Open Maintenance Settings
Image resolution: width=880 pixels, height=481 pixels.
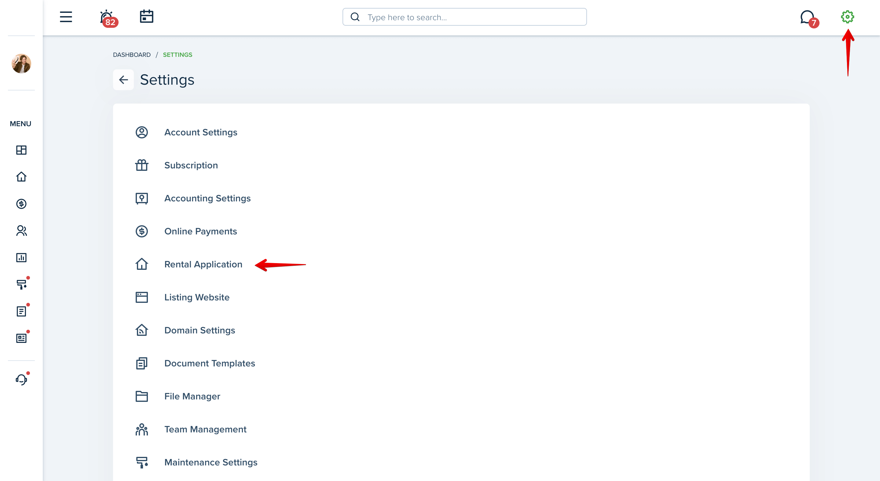(x=211, y=462)
